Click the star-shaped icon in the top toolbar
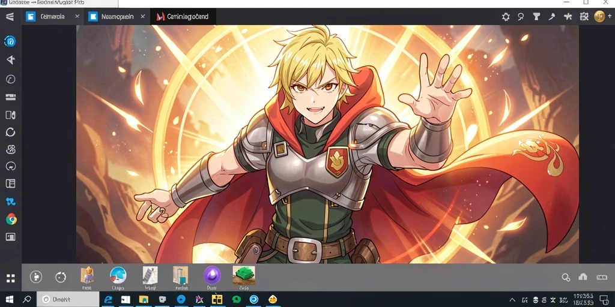The image size is (615, 307). click(x=568, y=16)
